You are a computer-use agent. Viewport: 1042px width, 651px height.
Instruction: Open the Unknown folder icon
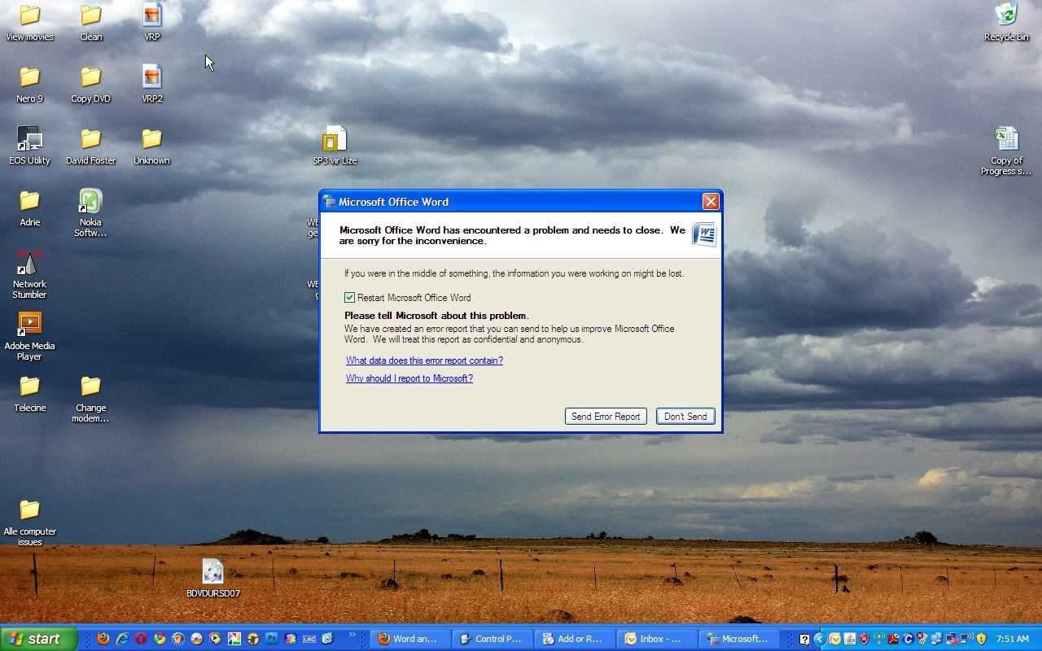pyautogui.click(x=152, y=146)
